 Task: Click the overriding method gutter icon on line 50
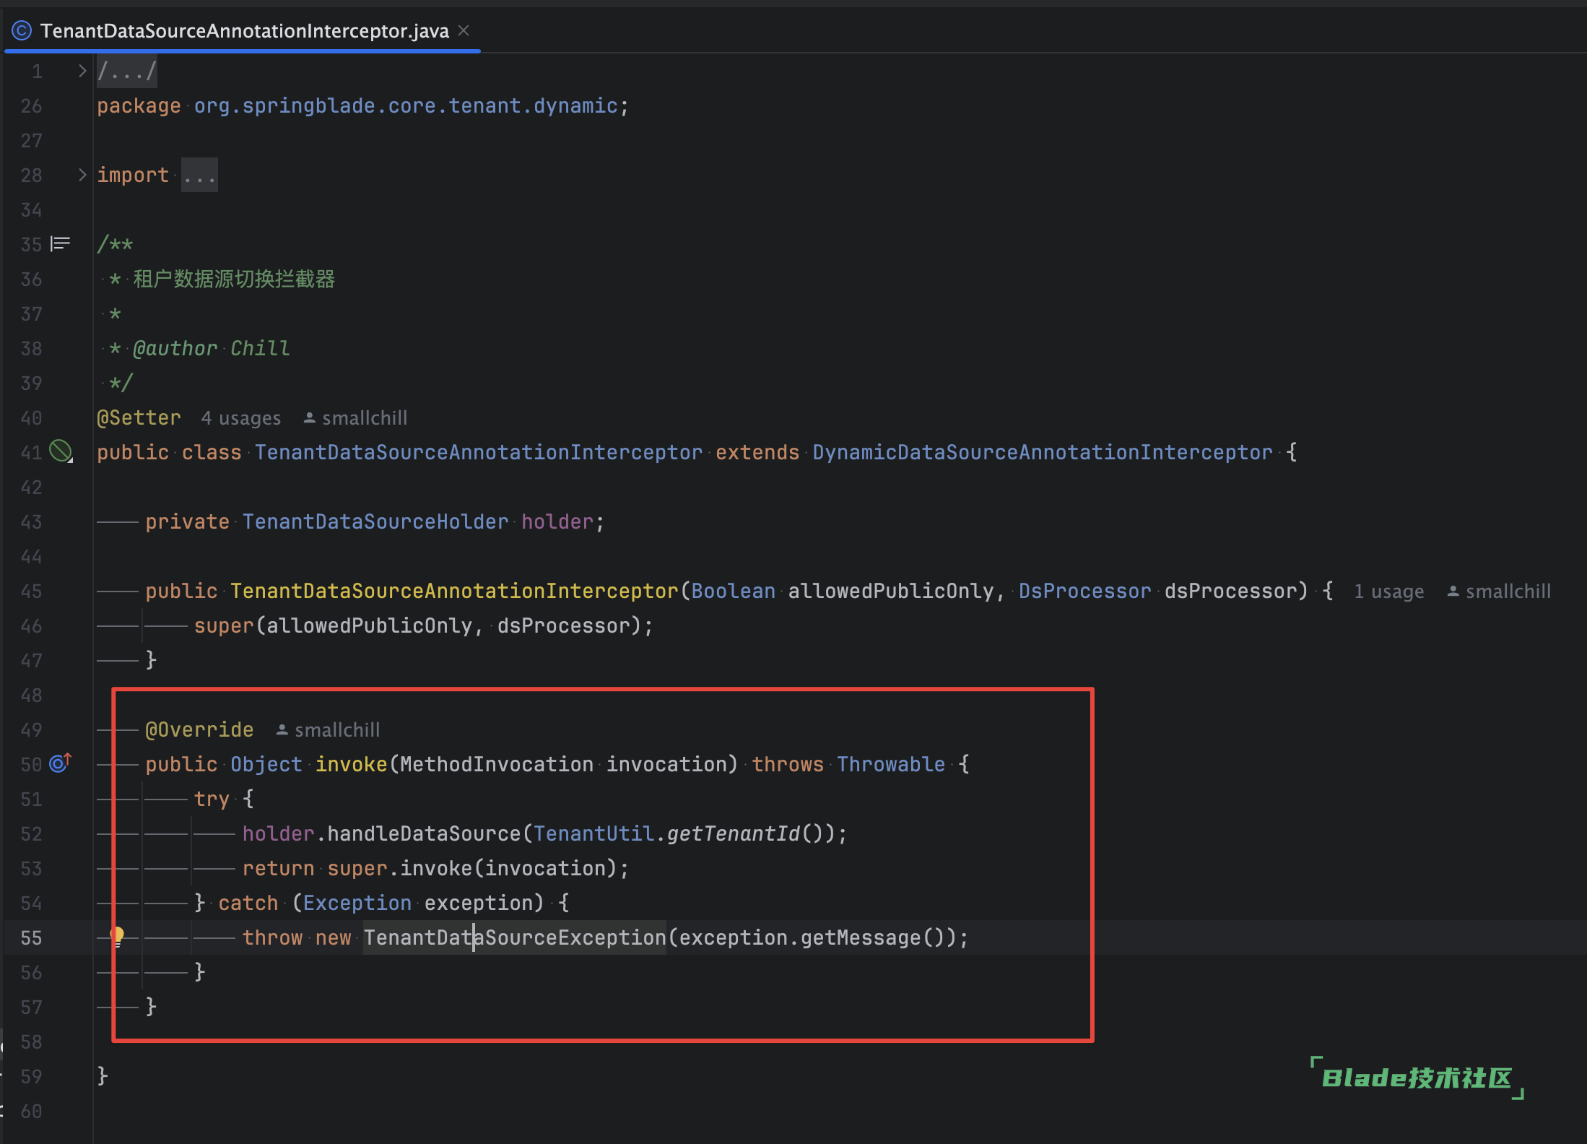click(x=60, y=763)
